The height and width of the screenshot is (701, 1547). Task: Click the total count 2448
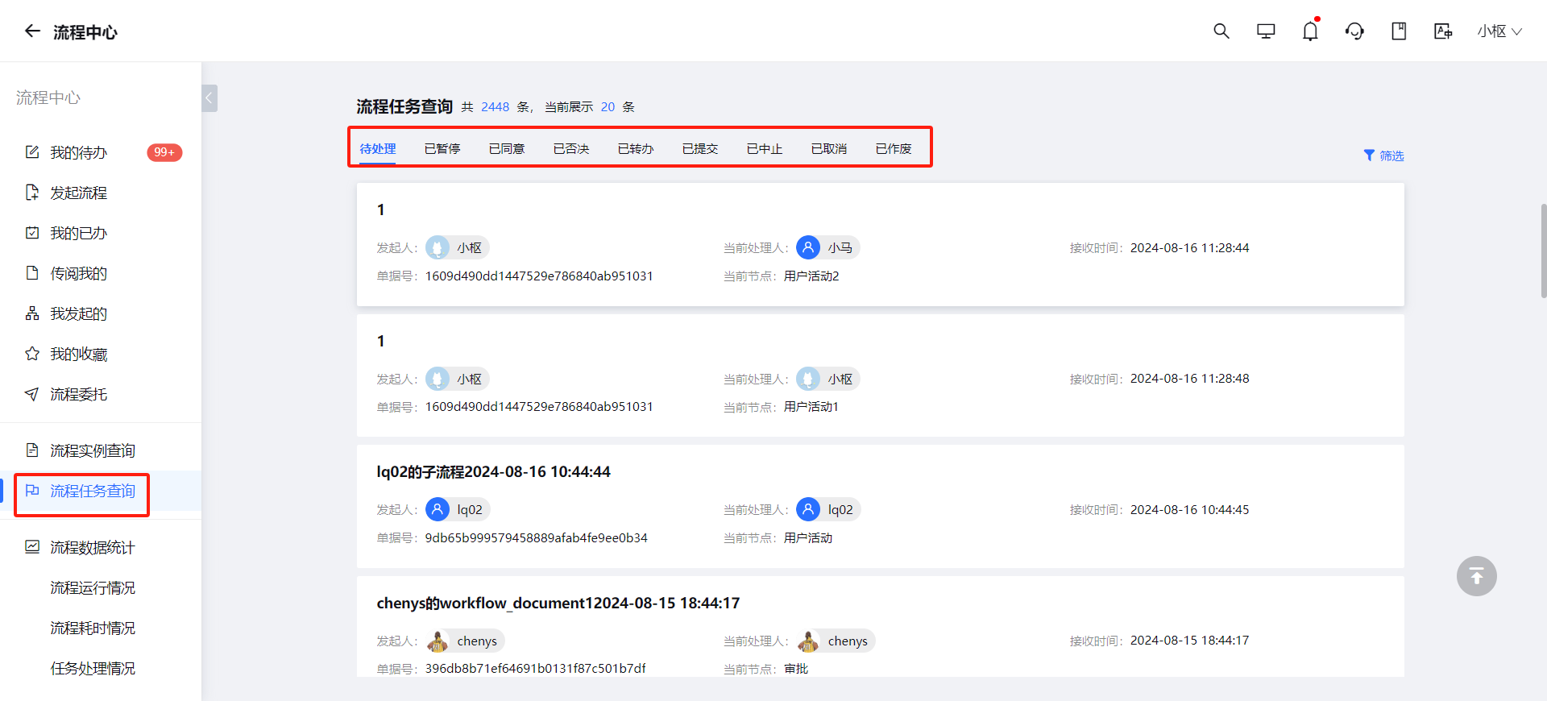pyautogui.click(x=495, y=107)
